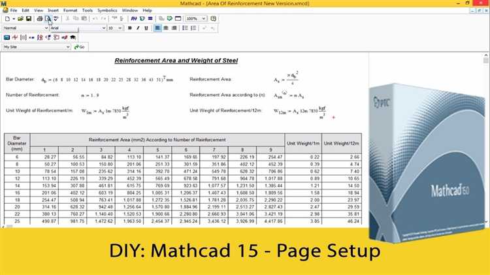Viewport: 490px width, 275px height.
Task: Open the Greek symbol palette
Action: click(x=65, y=37)
